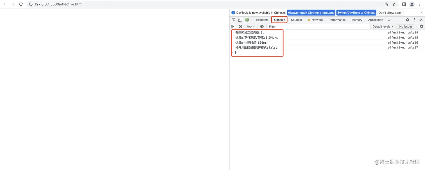Select log text '有效网络连接类型:3g'
The image size is (425, 170).
pos(250,33)
